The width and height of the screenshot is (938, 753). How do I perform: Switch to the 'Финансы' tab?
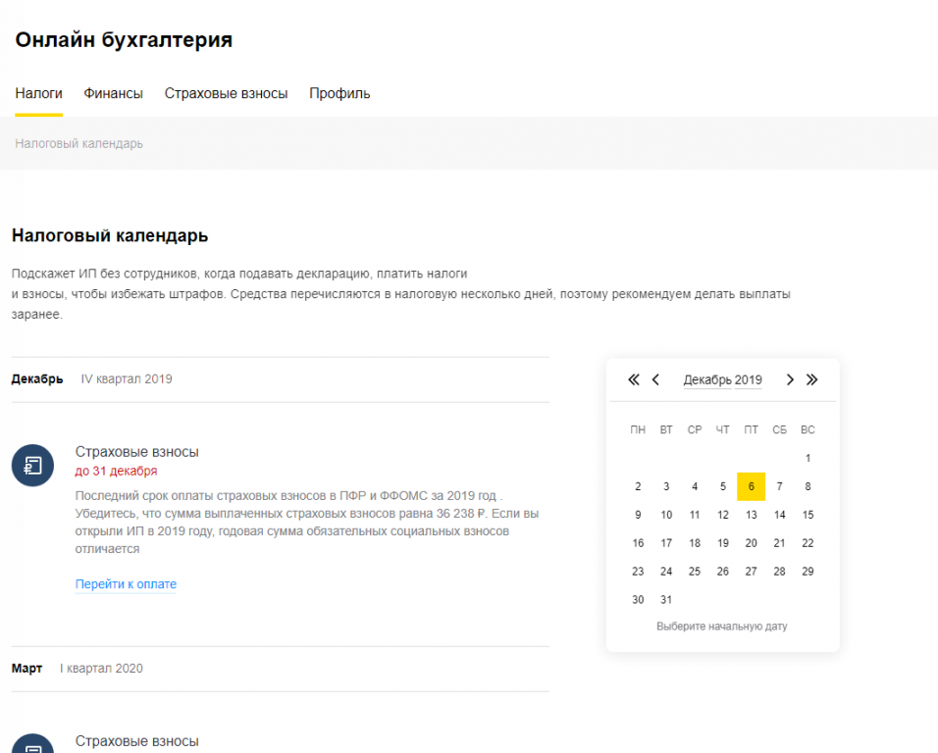(113, 94)
